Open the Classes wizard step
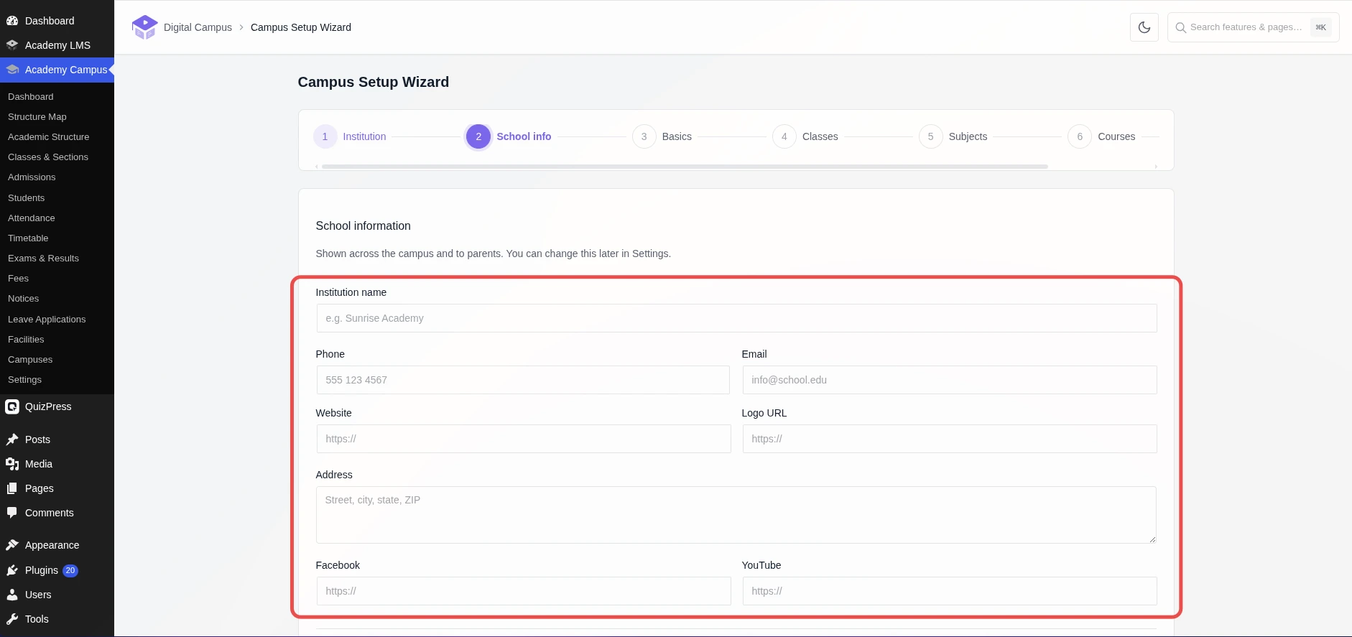The width and height of the screenshot is (1352, 637). coord(805,136)
